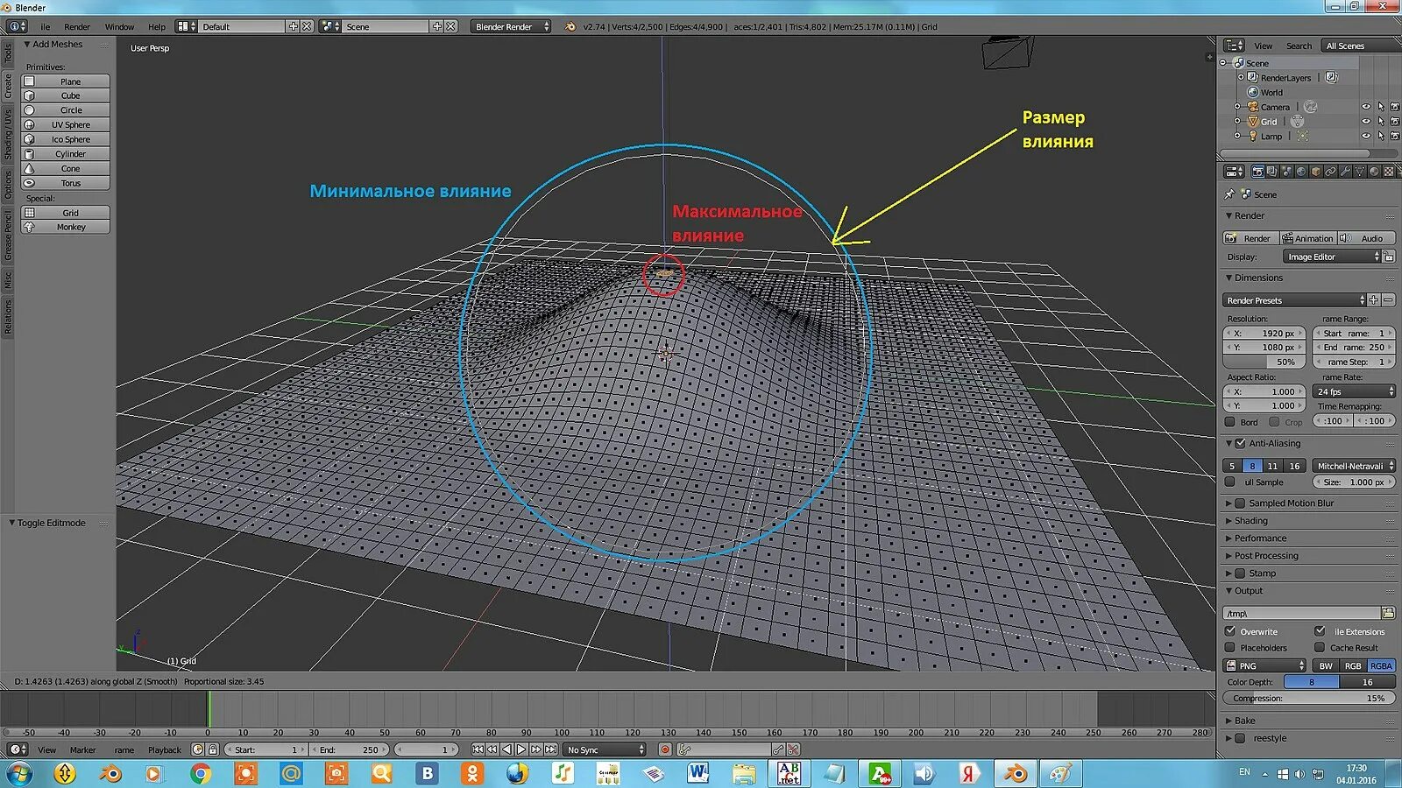Open the No Sync playback dropdown
1402x788 pixels.
(x=605, y=749)
